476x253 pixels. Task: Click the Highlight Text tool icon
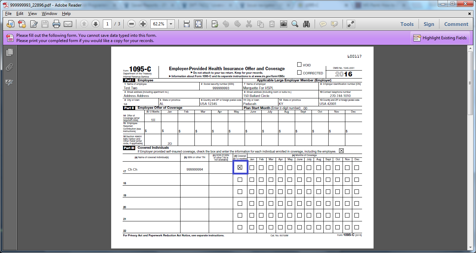tap(335, 24)
